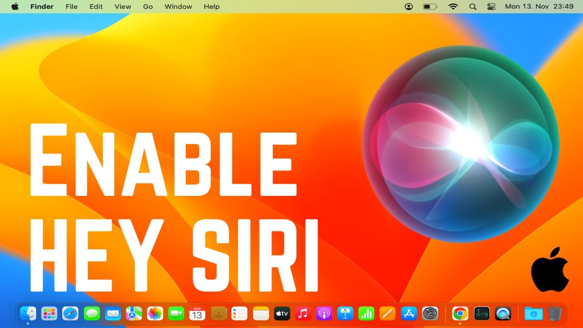Click the user account icon in menu bar
The width and height of the screenshot is (583, 328).
[x=409, y=6]
